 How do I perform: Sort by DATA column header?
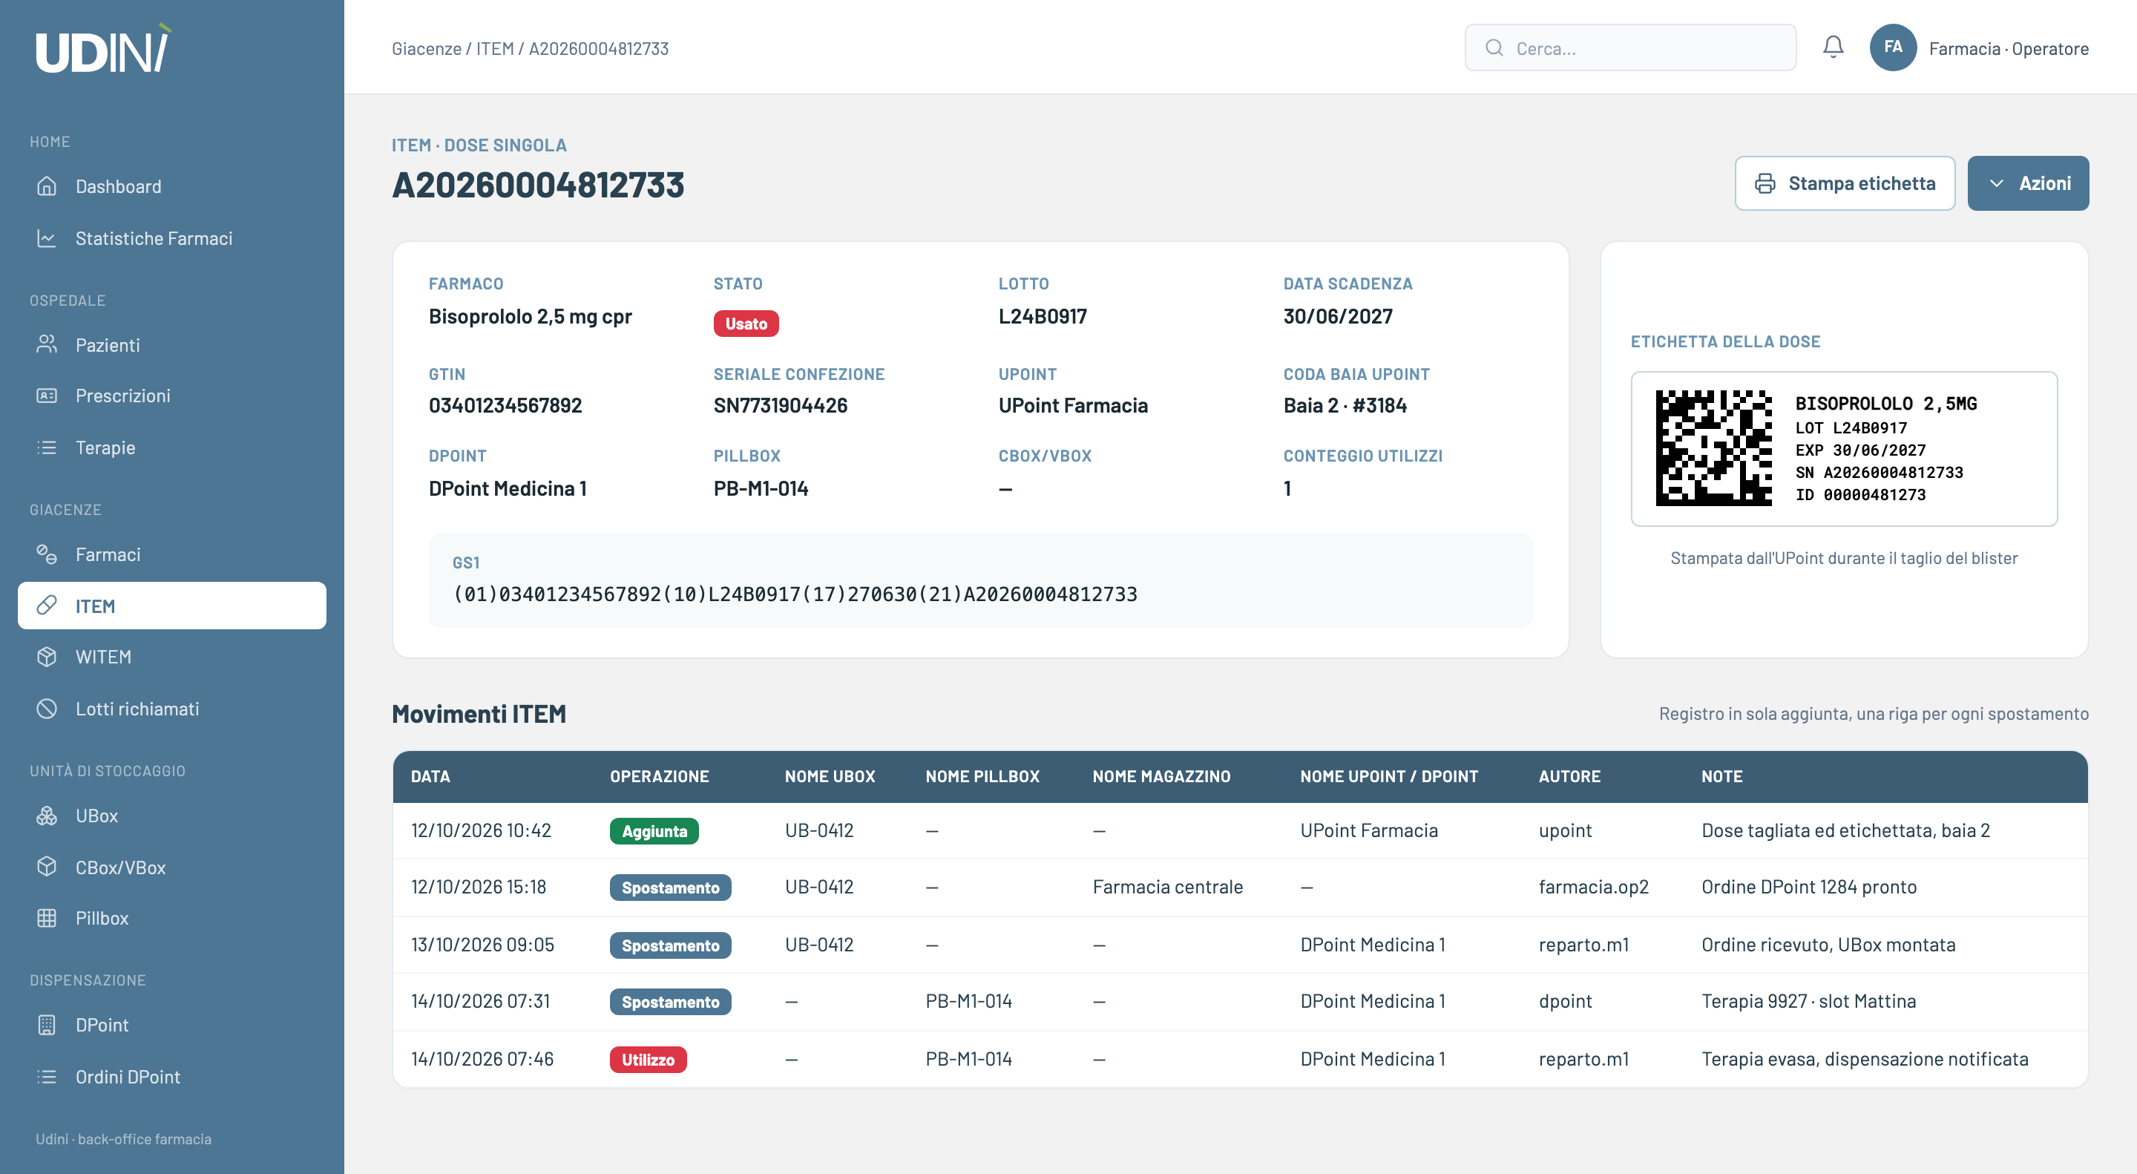(x=430, y=776)
